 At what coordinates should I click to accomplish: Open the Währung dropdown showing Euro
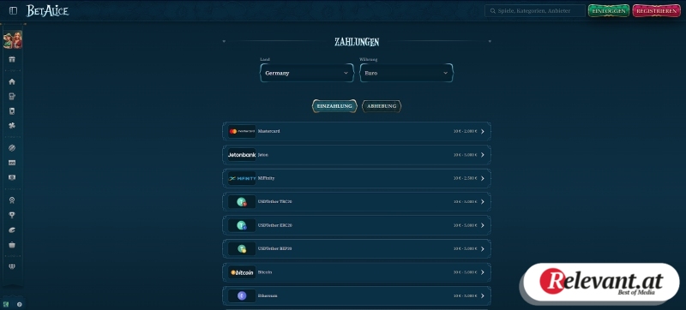coord(406,73)
